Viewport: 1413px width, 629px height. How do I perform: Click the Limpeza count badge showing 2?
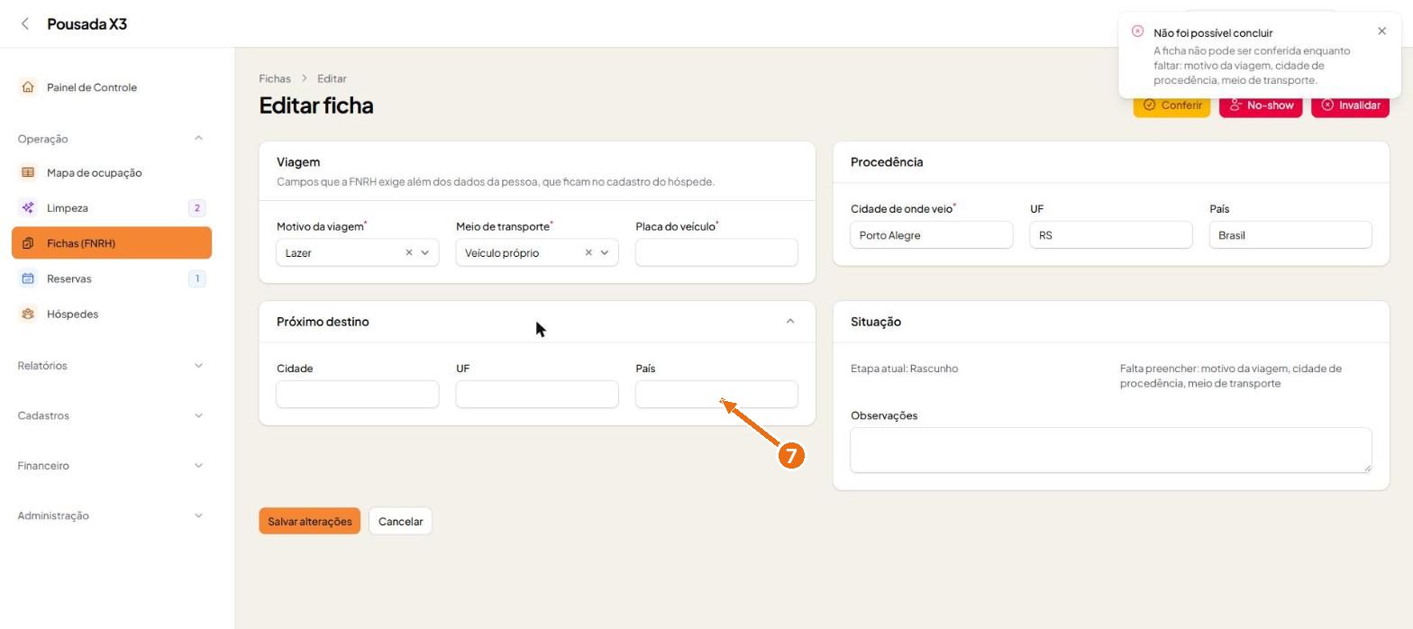(197, 208)
